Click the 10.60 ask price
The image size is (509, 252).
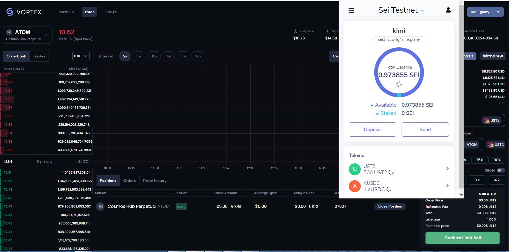(8, 82)
